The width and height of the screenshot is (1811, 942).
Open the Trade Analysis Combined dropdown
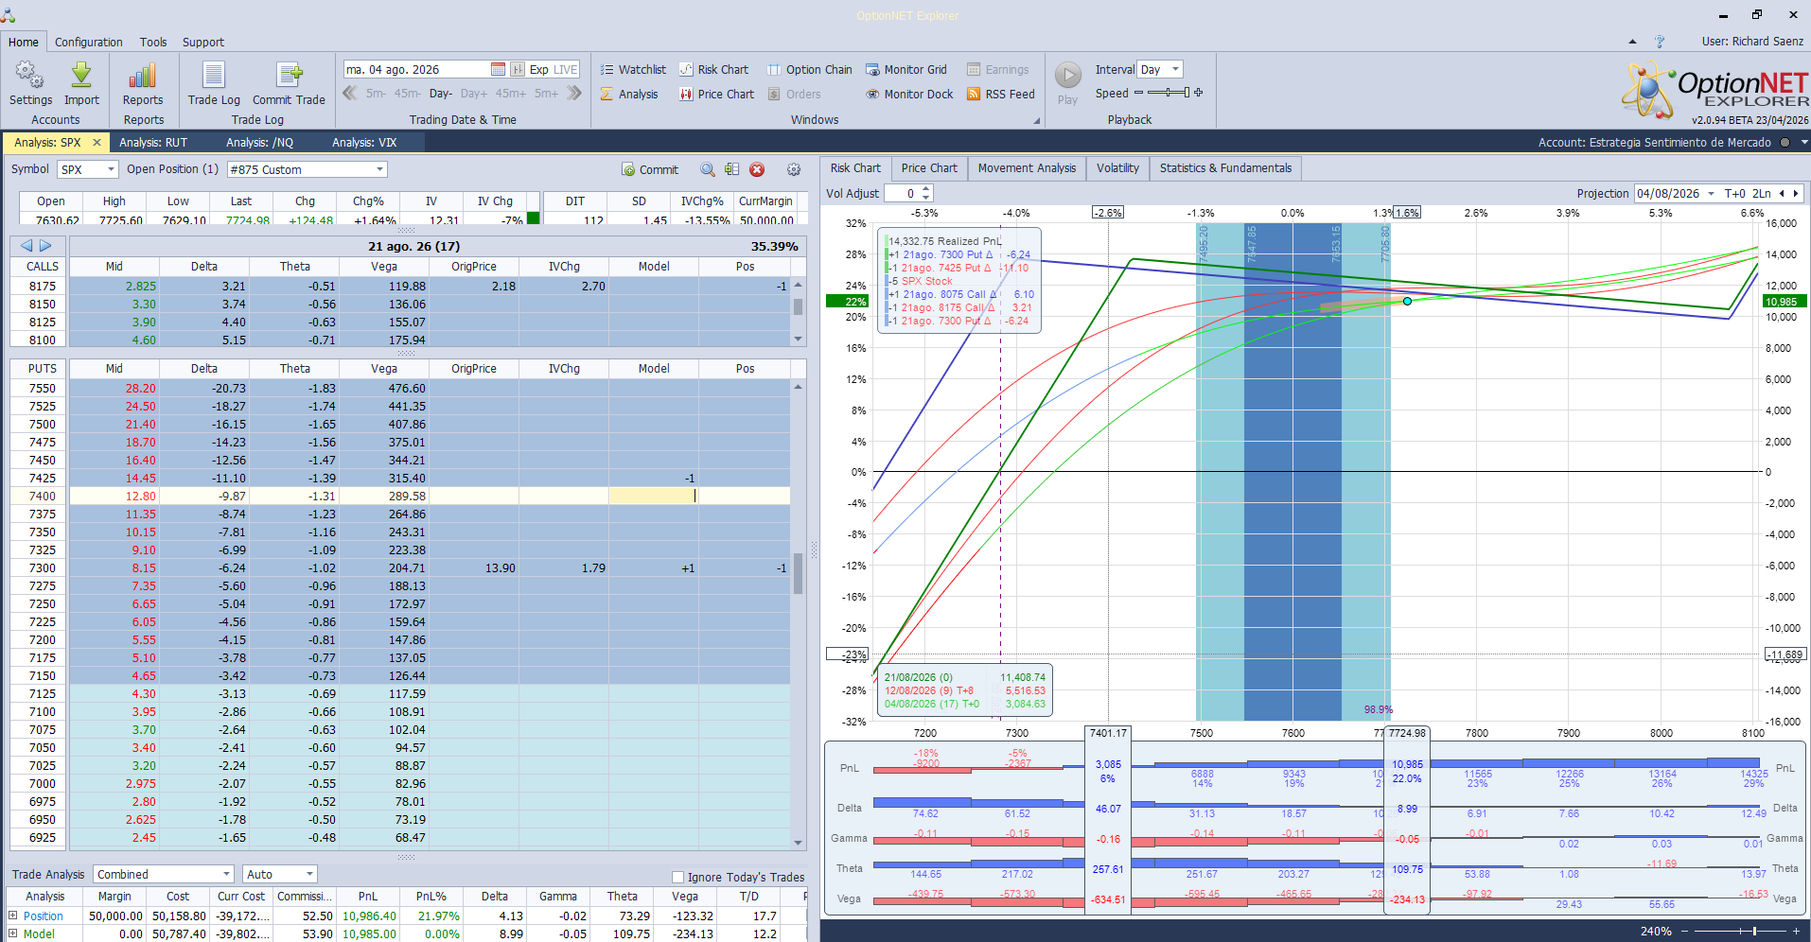(226, 874)
